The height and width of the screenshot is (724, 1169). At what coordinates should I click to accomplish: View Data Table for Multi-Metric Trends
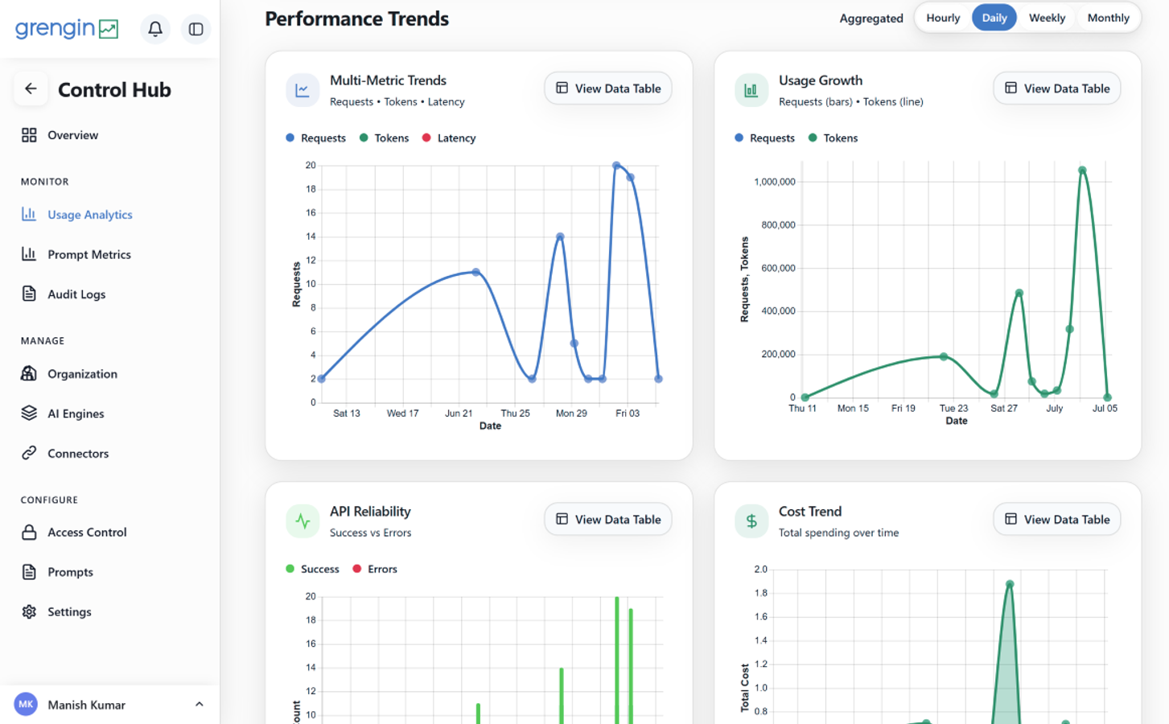click(x=608, y=88)
